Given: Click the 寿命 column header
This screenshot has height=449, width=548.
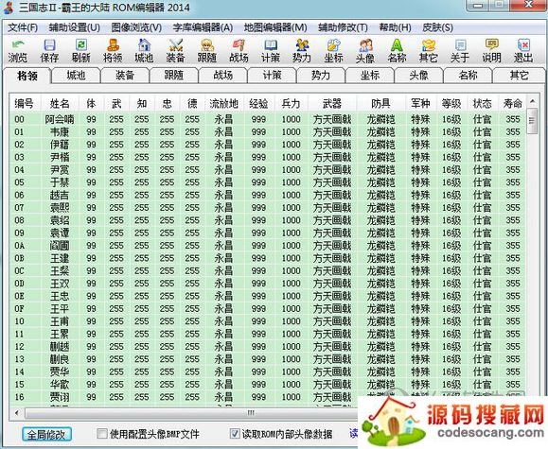Looking at the screenshot, I should click(x=512, y=103).
